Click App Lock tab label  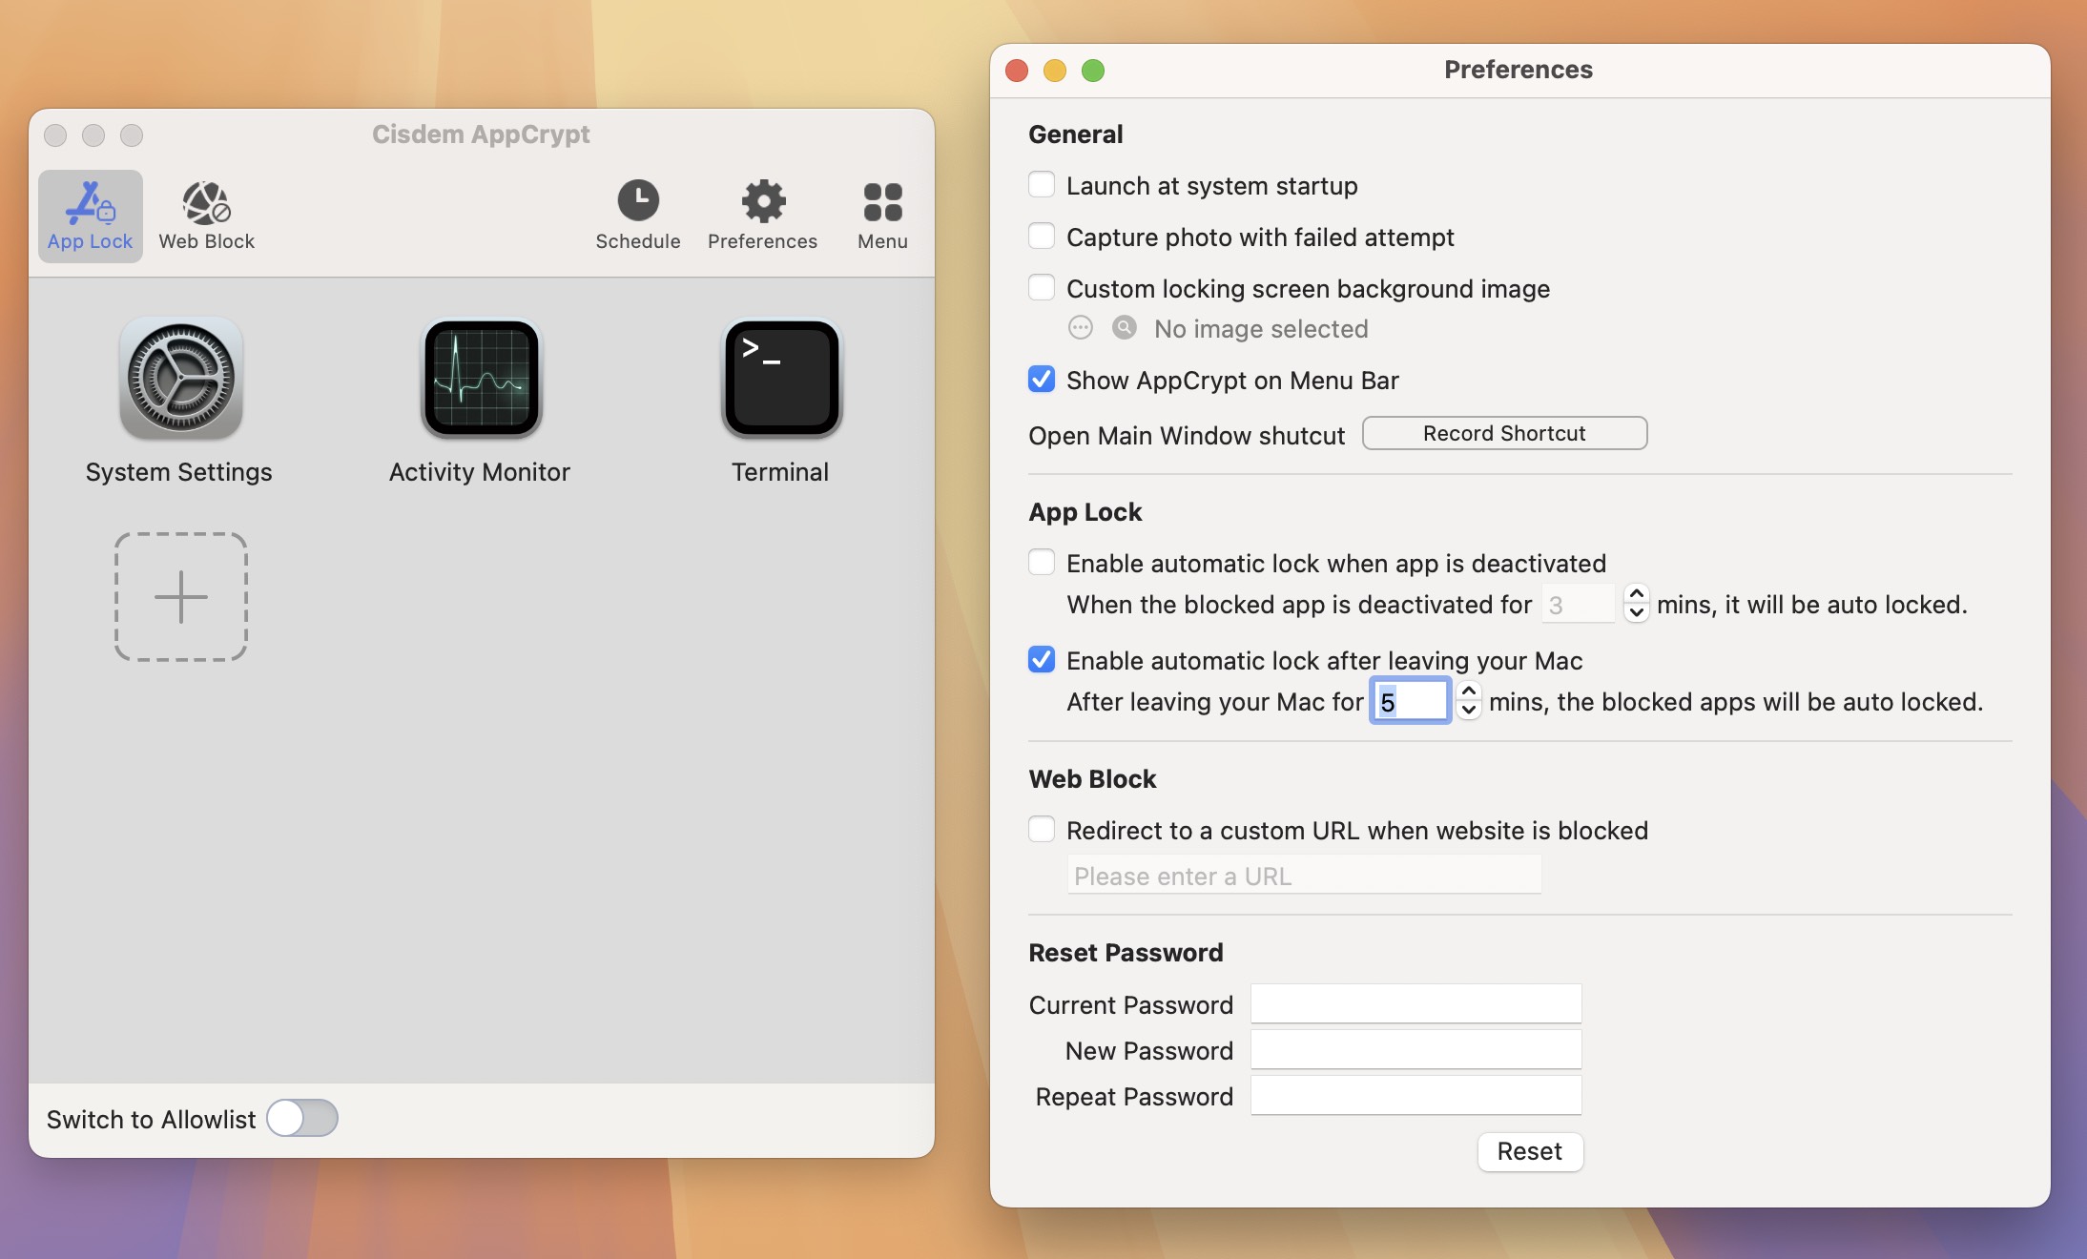[90, 243]
